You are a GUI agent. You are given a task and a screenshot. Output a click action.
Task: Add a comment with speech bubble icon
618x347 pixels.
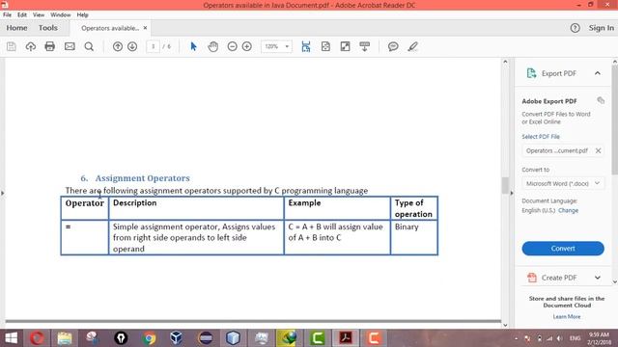tap(393, 46)
